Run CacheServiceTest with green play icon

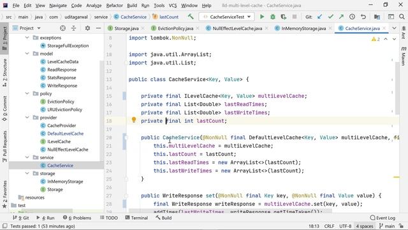262,17
